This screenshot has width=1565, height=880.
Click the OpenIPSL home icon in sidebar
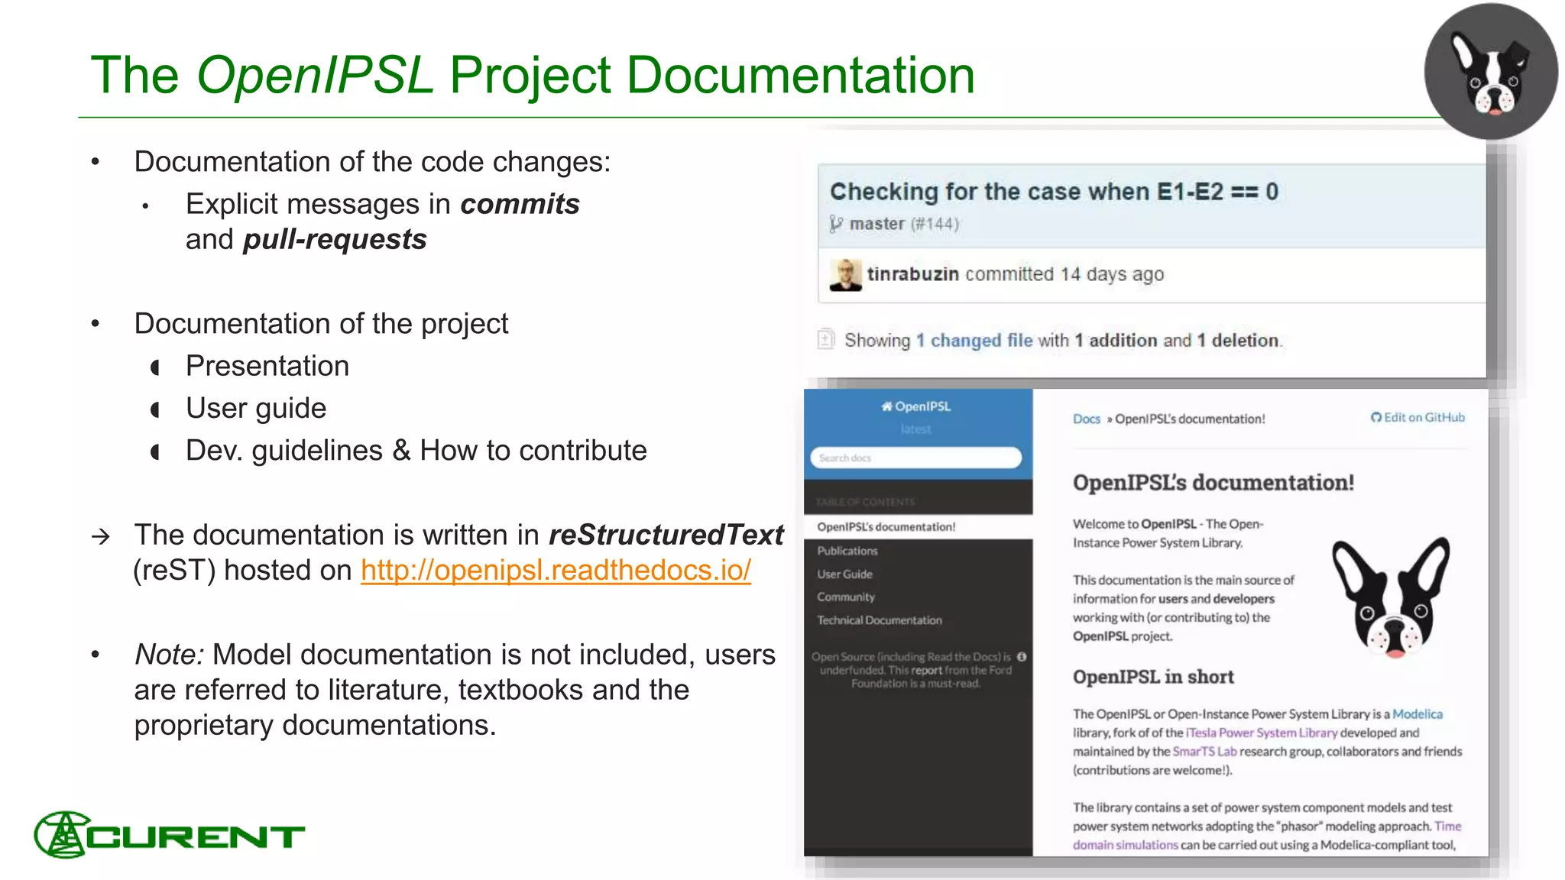886,406
